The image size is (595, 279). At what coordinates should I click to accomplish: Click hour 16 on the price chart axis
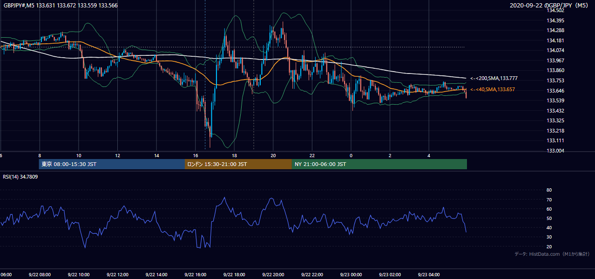click(x=196, y=156)
